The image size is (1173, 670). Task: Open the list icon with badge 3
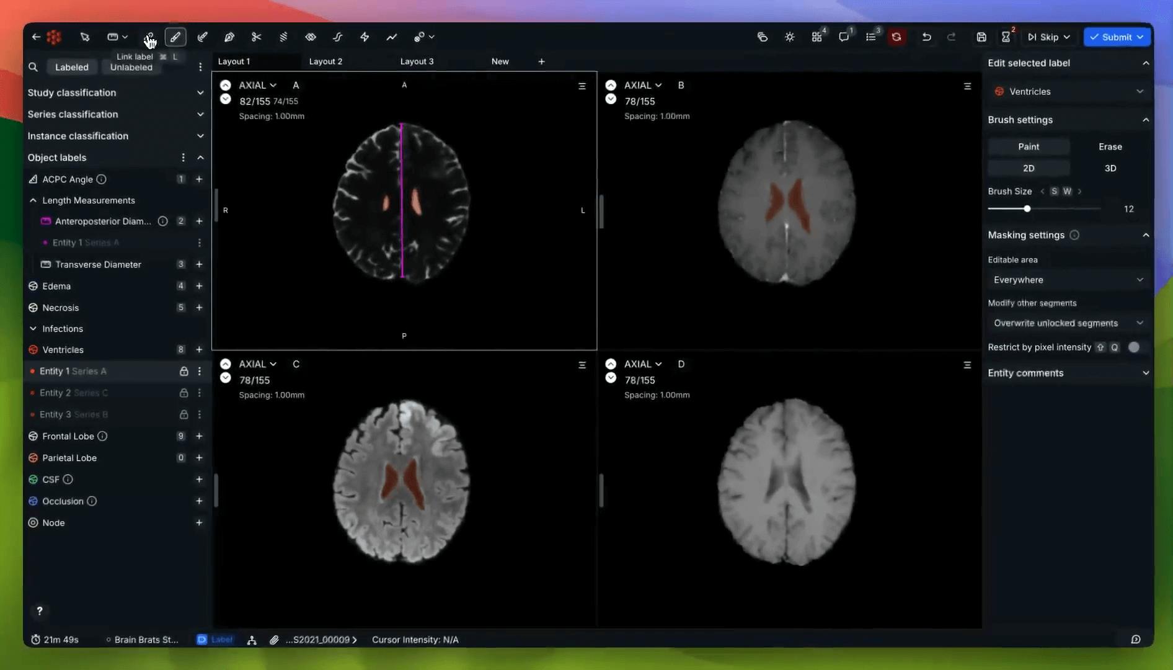click(x=871, y=37)
